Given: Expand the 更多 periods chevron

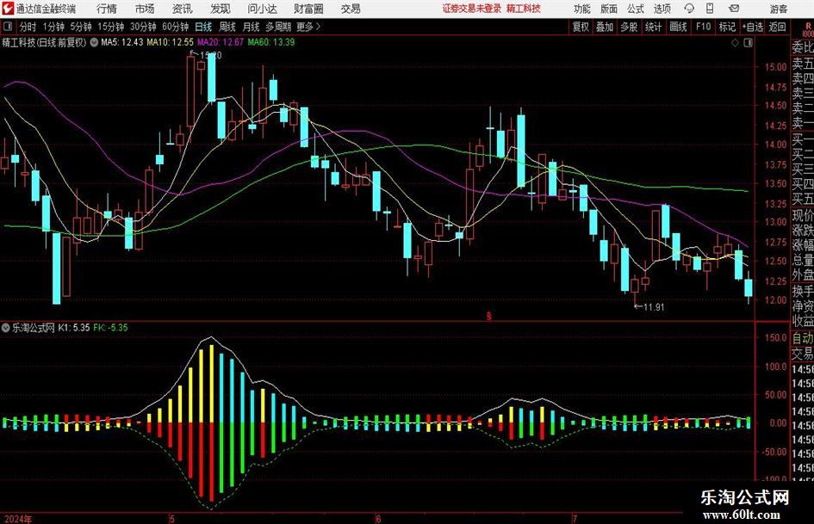Looking at the screenshot, I should click(x=318, y=27).
